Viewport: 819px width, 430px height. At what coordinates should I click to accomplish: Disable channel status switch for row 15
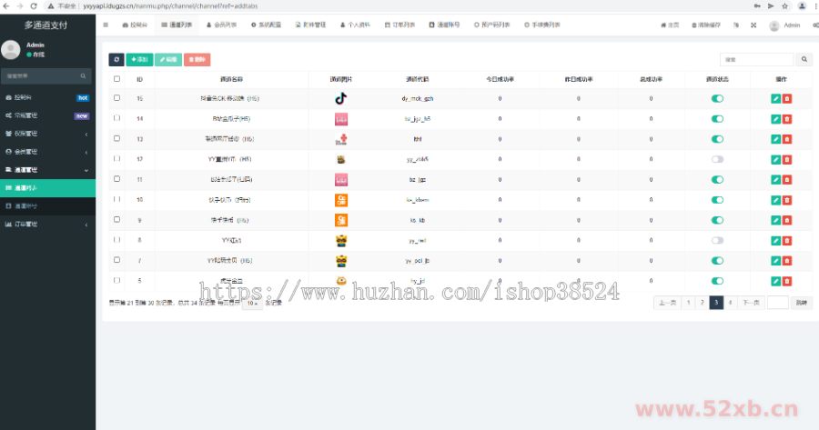717,98
